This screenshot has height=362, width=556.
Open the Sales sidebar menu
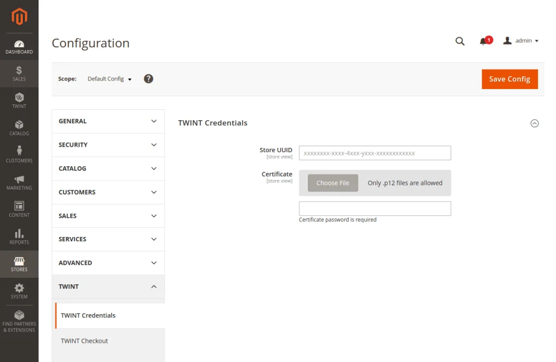tap(19, 73)
